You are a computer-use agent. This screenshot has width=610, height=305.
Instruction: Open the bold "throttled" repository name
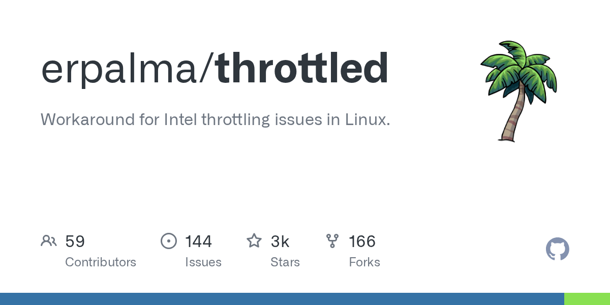302,69
